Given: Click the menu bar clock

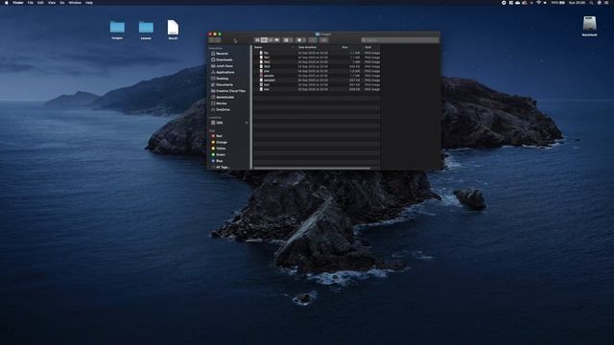Looking at the screenshot, I should click(577, 3).
